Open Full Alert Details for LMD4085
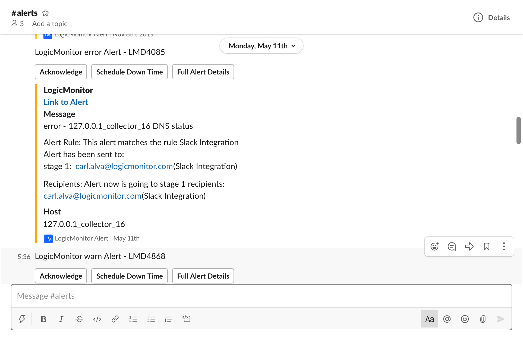 (203, 72)
